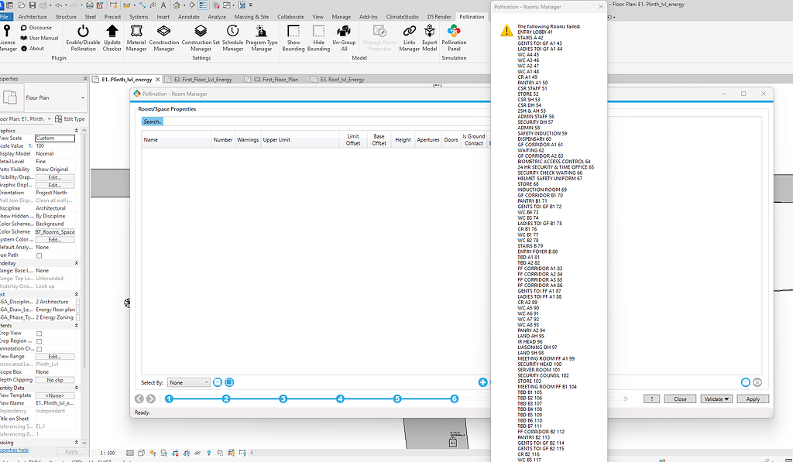The image size is (793, 462).
Task: Click the Show Bounding tool
Action: tap(294, 37)
